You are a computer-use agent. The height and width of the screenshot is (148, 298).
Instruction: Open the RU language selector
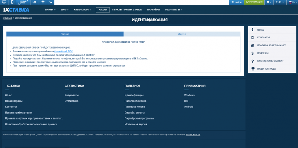coord(292,2)
